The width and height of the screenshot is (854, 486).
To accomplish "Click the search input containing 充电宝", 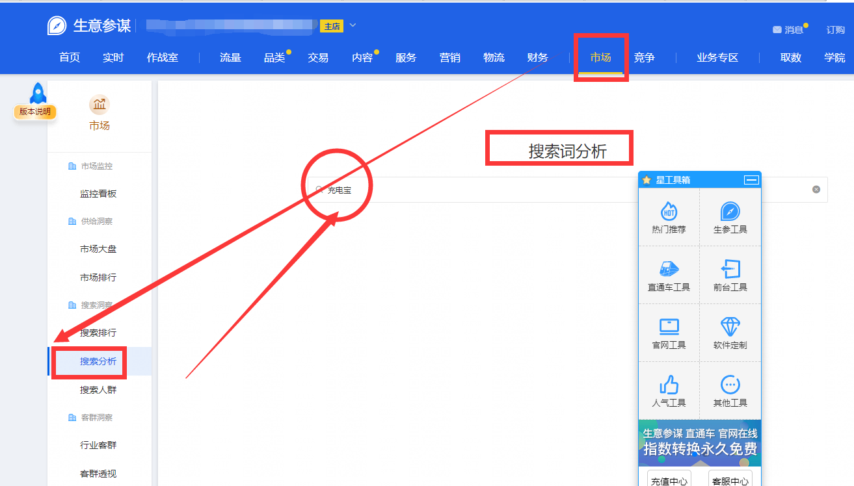I will click(x=567, y=190).
